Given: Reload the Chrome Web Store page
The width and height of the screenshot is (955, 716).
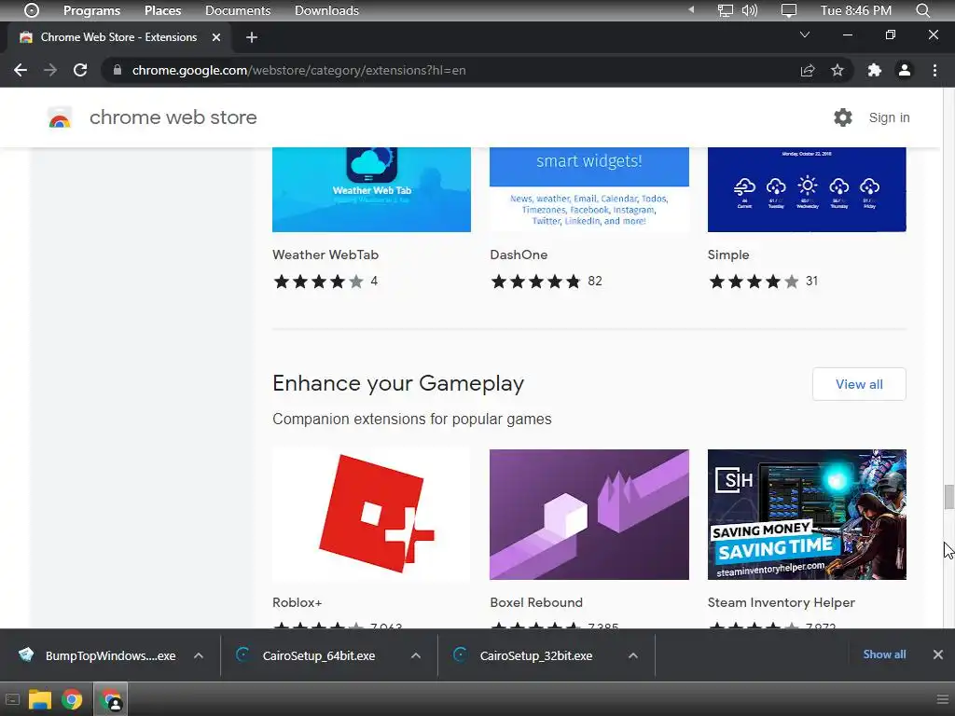Looking at the screenshot, I should 80,70.
